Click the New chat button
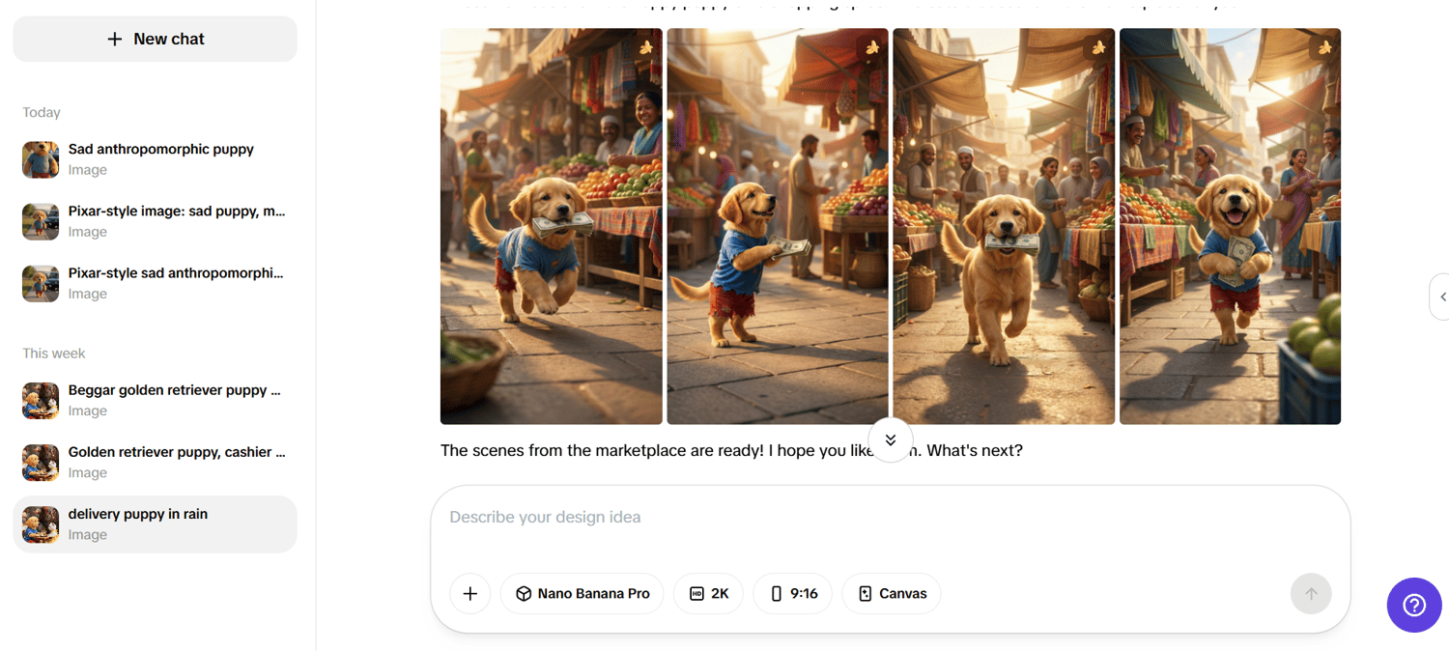Viewport: 1449px width, 651px height. click(155, 39)
